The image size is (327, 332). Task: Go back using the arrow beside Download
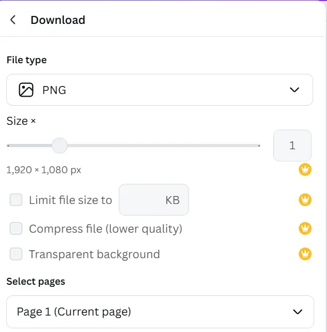tap(13, 20)
